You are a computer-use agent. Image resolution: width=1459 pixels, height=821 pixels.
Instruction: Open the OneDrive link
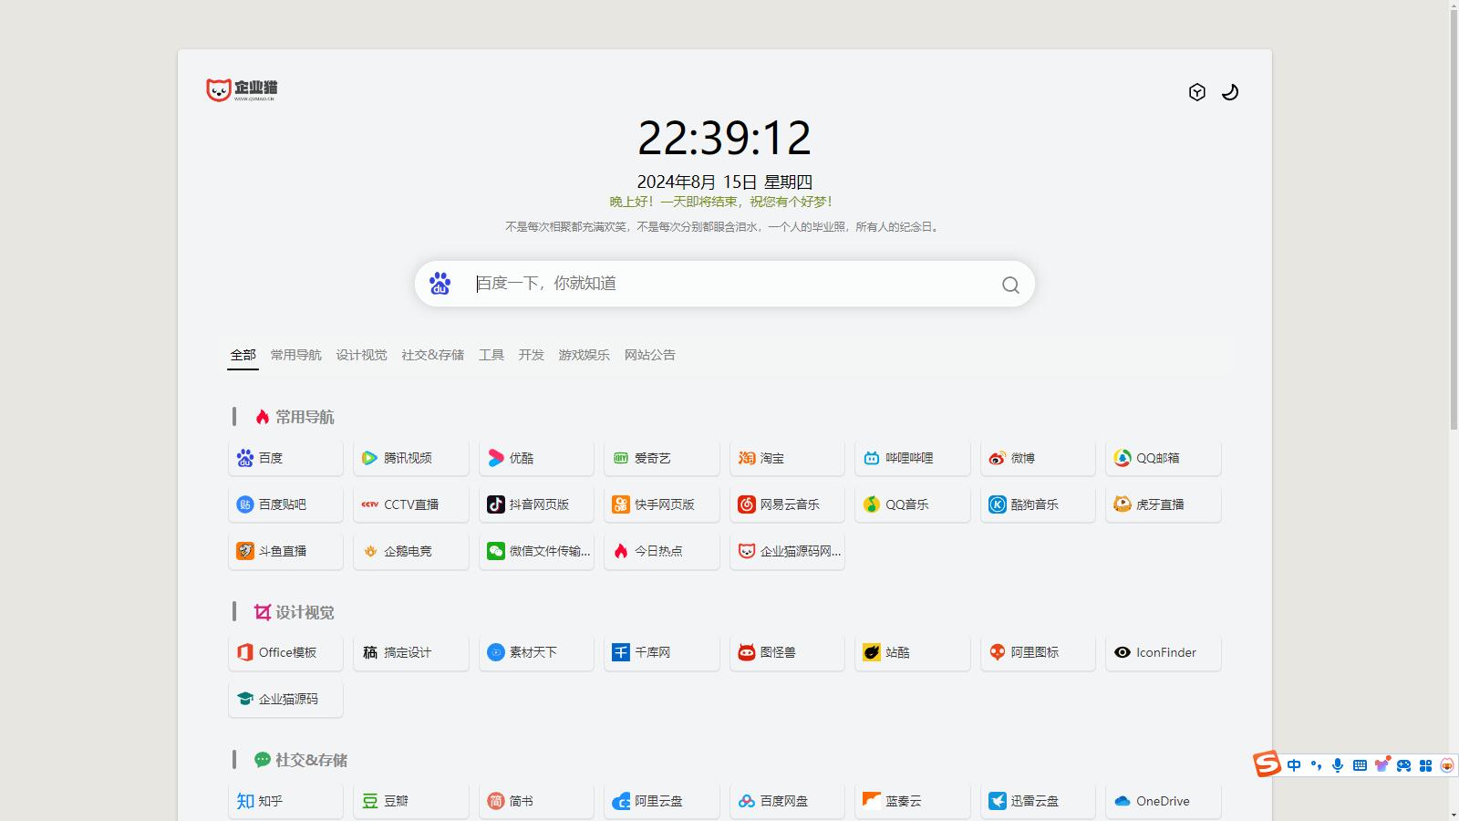tap(1163, 801)
